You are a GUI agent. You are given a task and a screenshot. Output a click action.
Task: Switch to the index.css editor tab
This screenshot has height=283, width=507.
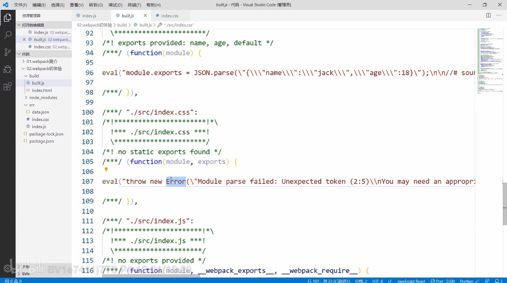(x=170, y=16)
